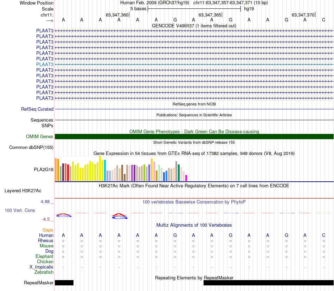The width and height of the screenshot is (334, 291).
Task: Click the Chicken species label
Action: pyautogui.click(x=45, y=261)
